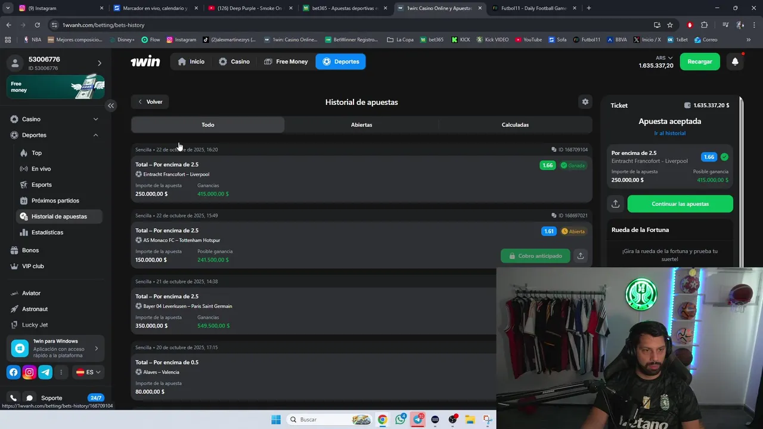Open Próximos partidos in the sidebar
763x429 pixels.
click(x=55, y=201)
